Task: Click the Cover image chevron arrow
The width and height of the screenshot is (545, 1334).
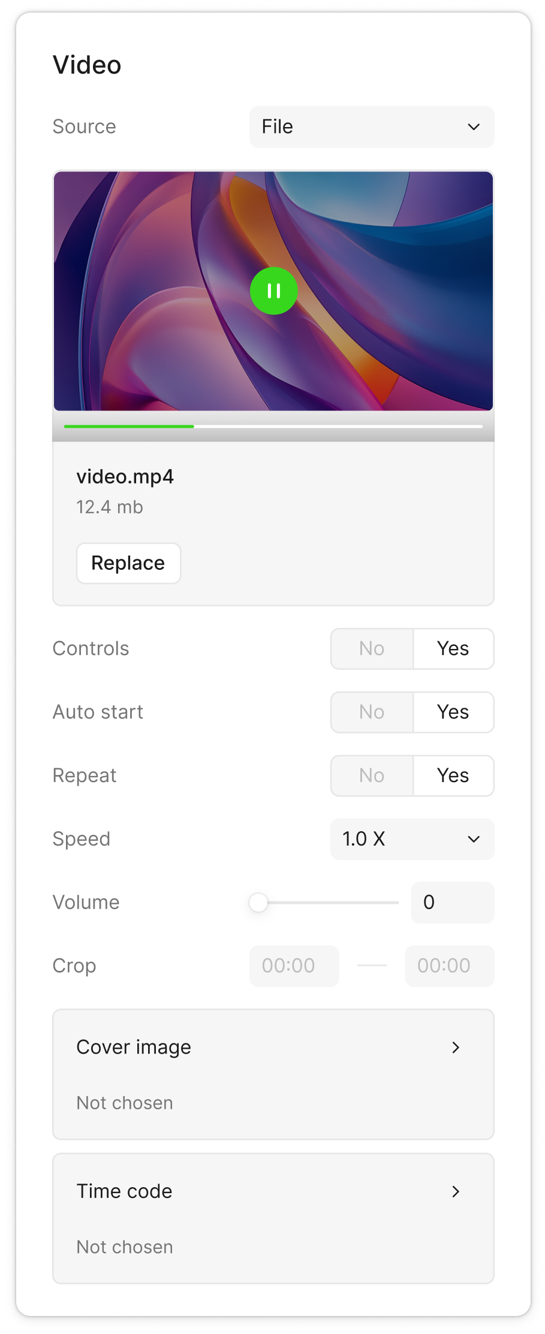Action: [x=456, y=1047]
